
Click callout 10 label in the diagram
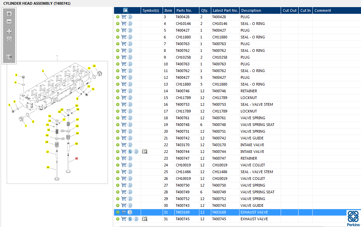click(x=94, y=66)
